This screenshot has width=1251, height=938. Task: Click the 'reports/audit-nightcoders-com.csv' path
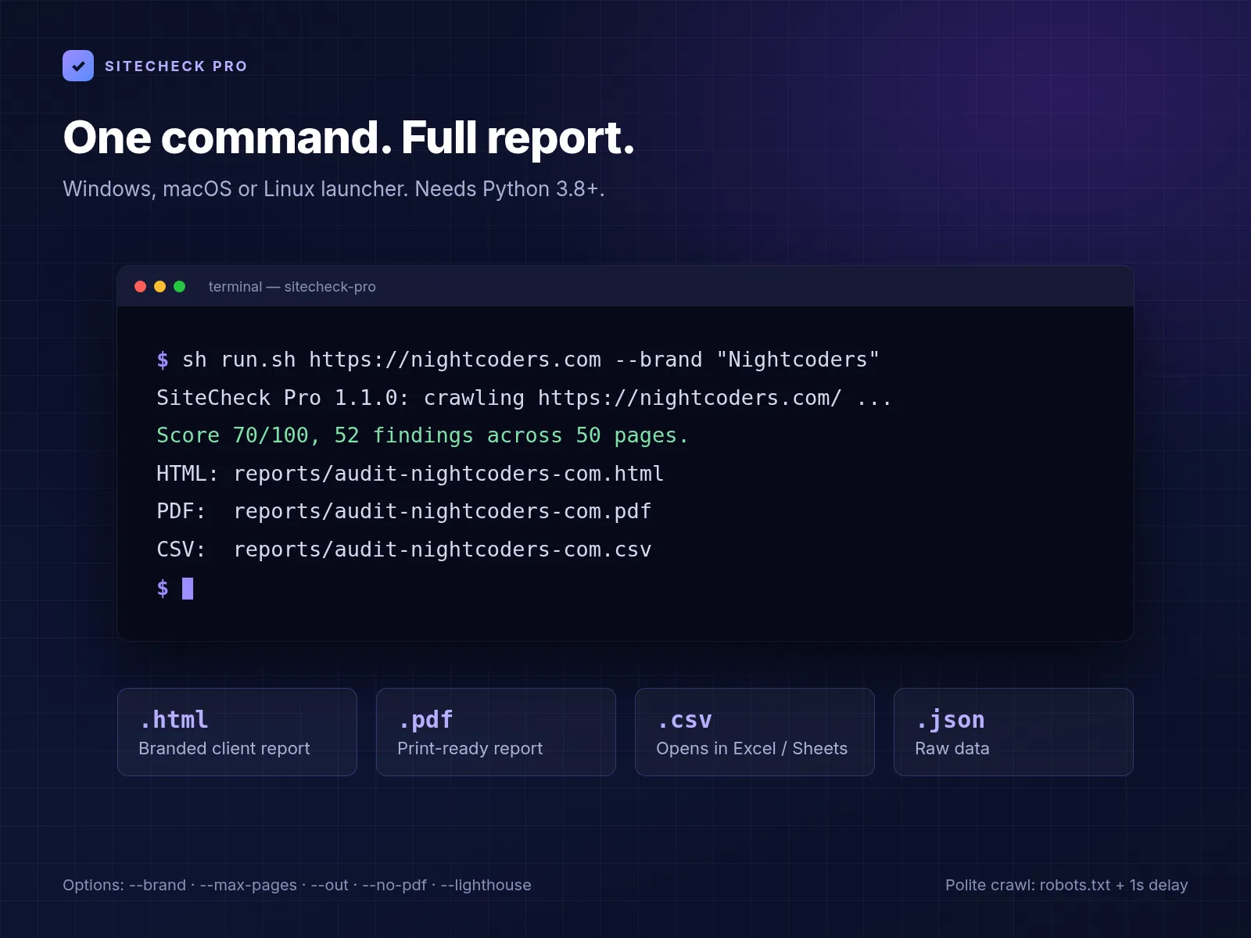(x=443, y=550)
